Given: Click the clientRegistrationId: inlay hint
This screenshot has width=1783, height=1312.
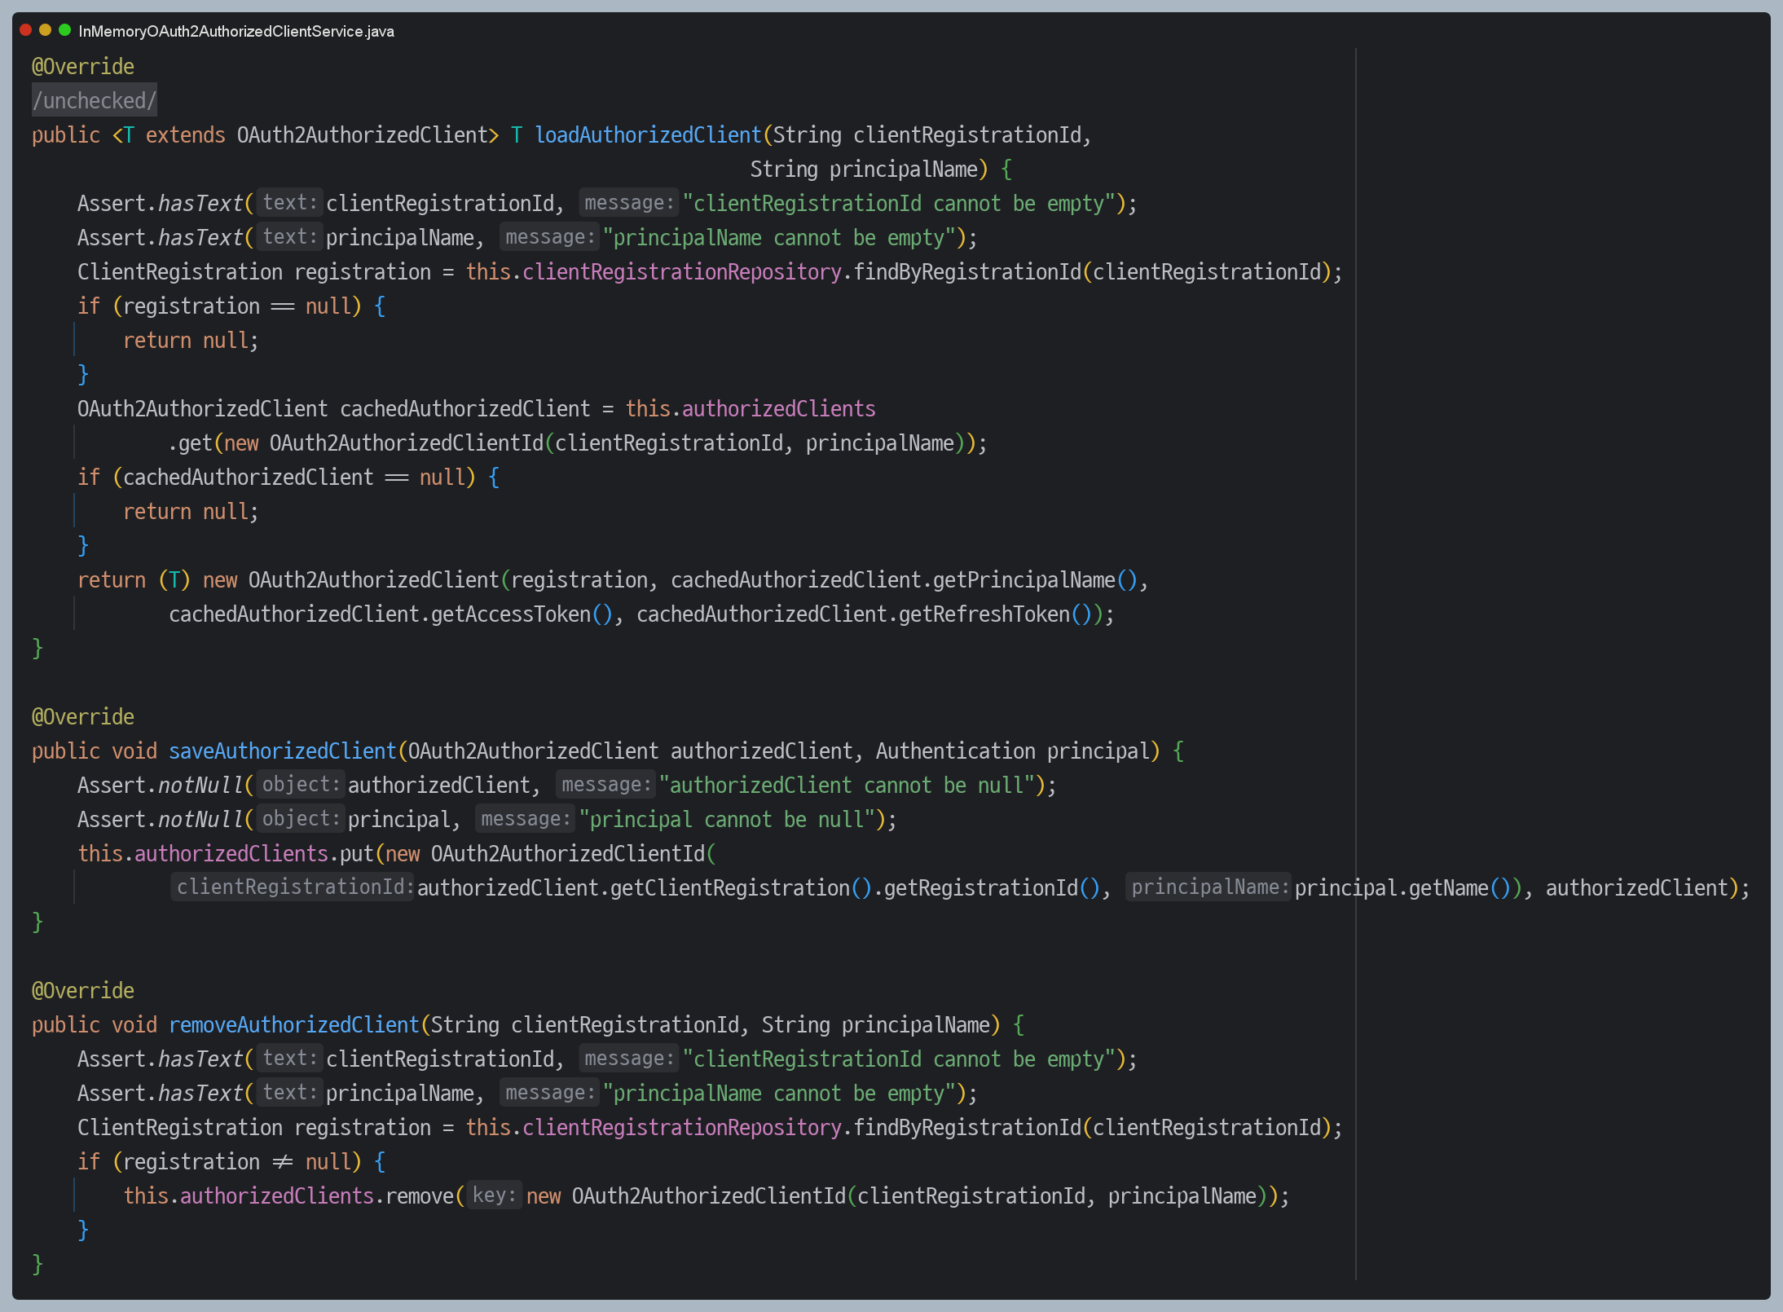Looking at the screenshot, I should [x=294, y=887].
